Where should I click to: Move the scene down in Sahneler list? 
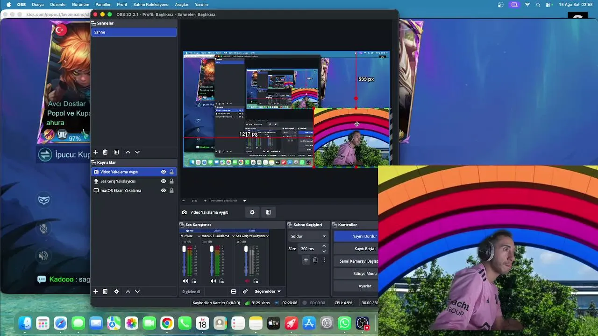[x=137, y=152]
